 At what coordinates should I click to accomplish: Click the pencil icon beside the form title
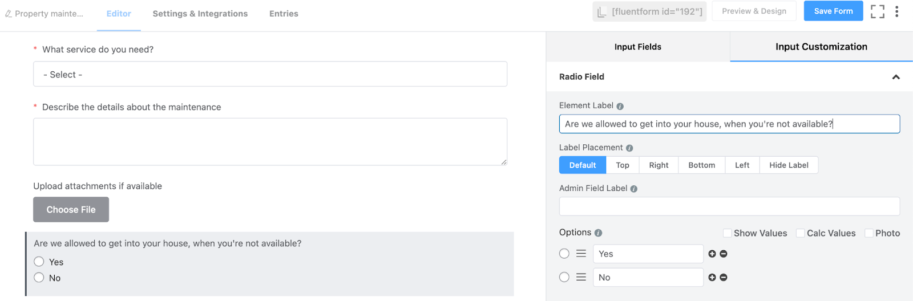[9, 14]
